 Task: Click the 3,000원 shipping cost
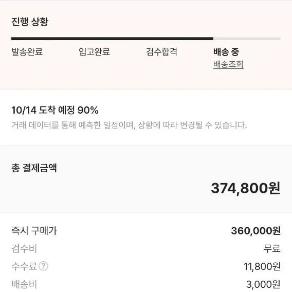(263, 284)
